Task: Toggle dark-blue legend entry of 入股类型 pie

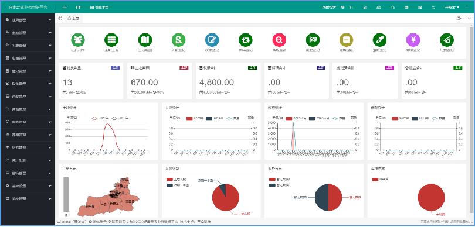Action: click(x=178, y=185)
